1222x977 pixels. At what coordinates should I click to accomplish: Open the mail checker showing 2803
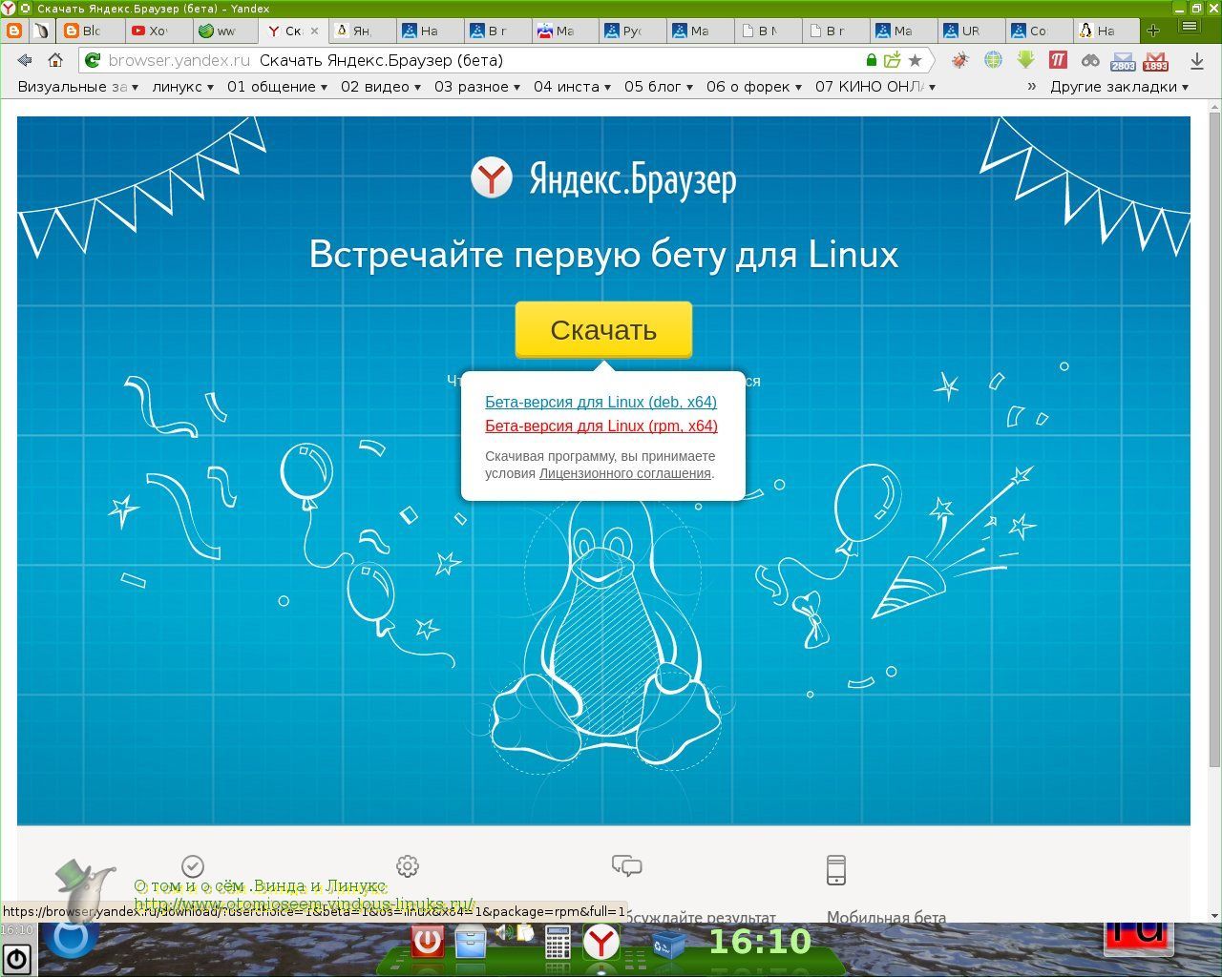coord(1123,61)
